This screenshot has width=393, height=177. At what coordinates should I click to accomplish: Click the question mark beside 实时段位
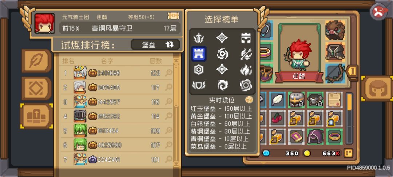point(249,100)
